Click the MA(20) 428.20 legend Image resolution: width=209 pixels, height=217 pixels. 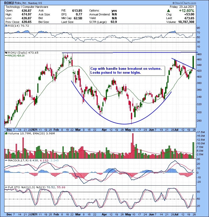(x=15, y=56)
